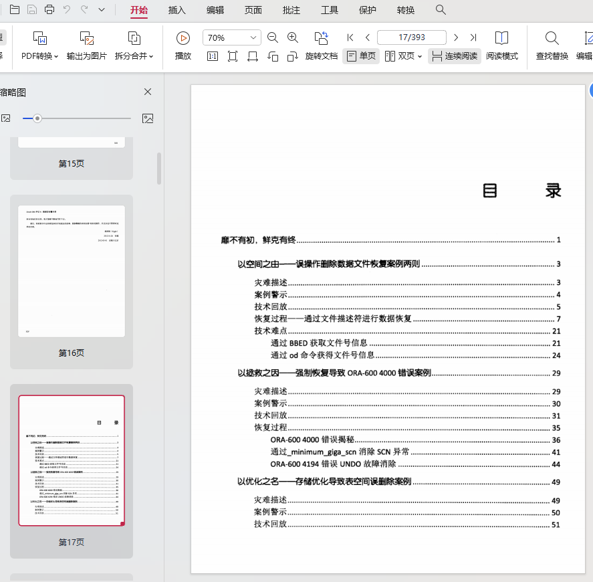Toggle Double Page (双页) view mode
593x582 pixels.
403,56
